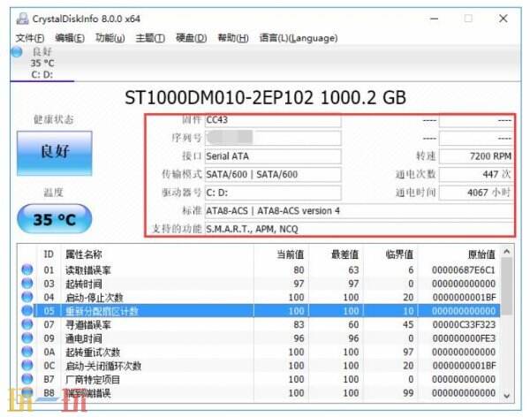Click raw value 00000C33F323
The height and width of the screenshot is (417, 530).
(x=464, y=324)
